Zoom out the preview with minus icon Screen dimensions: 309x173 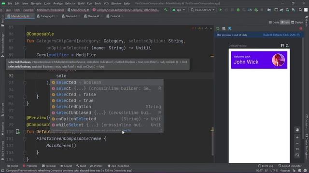[x=297, y=143]
